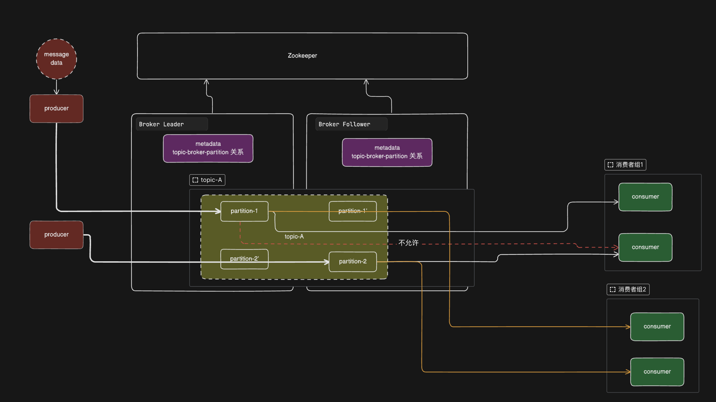This screenshot has height=402, width=716.
Task: Click the topic-A frame label icon
Action: tap(195, 180)
